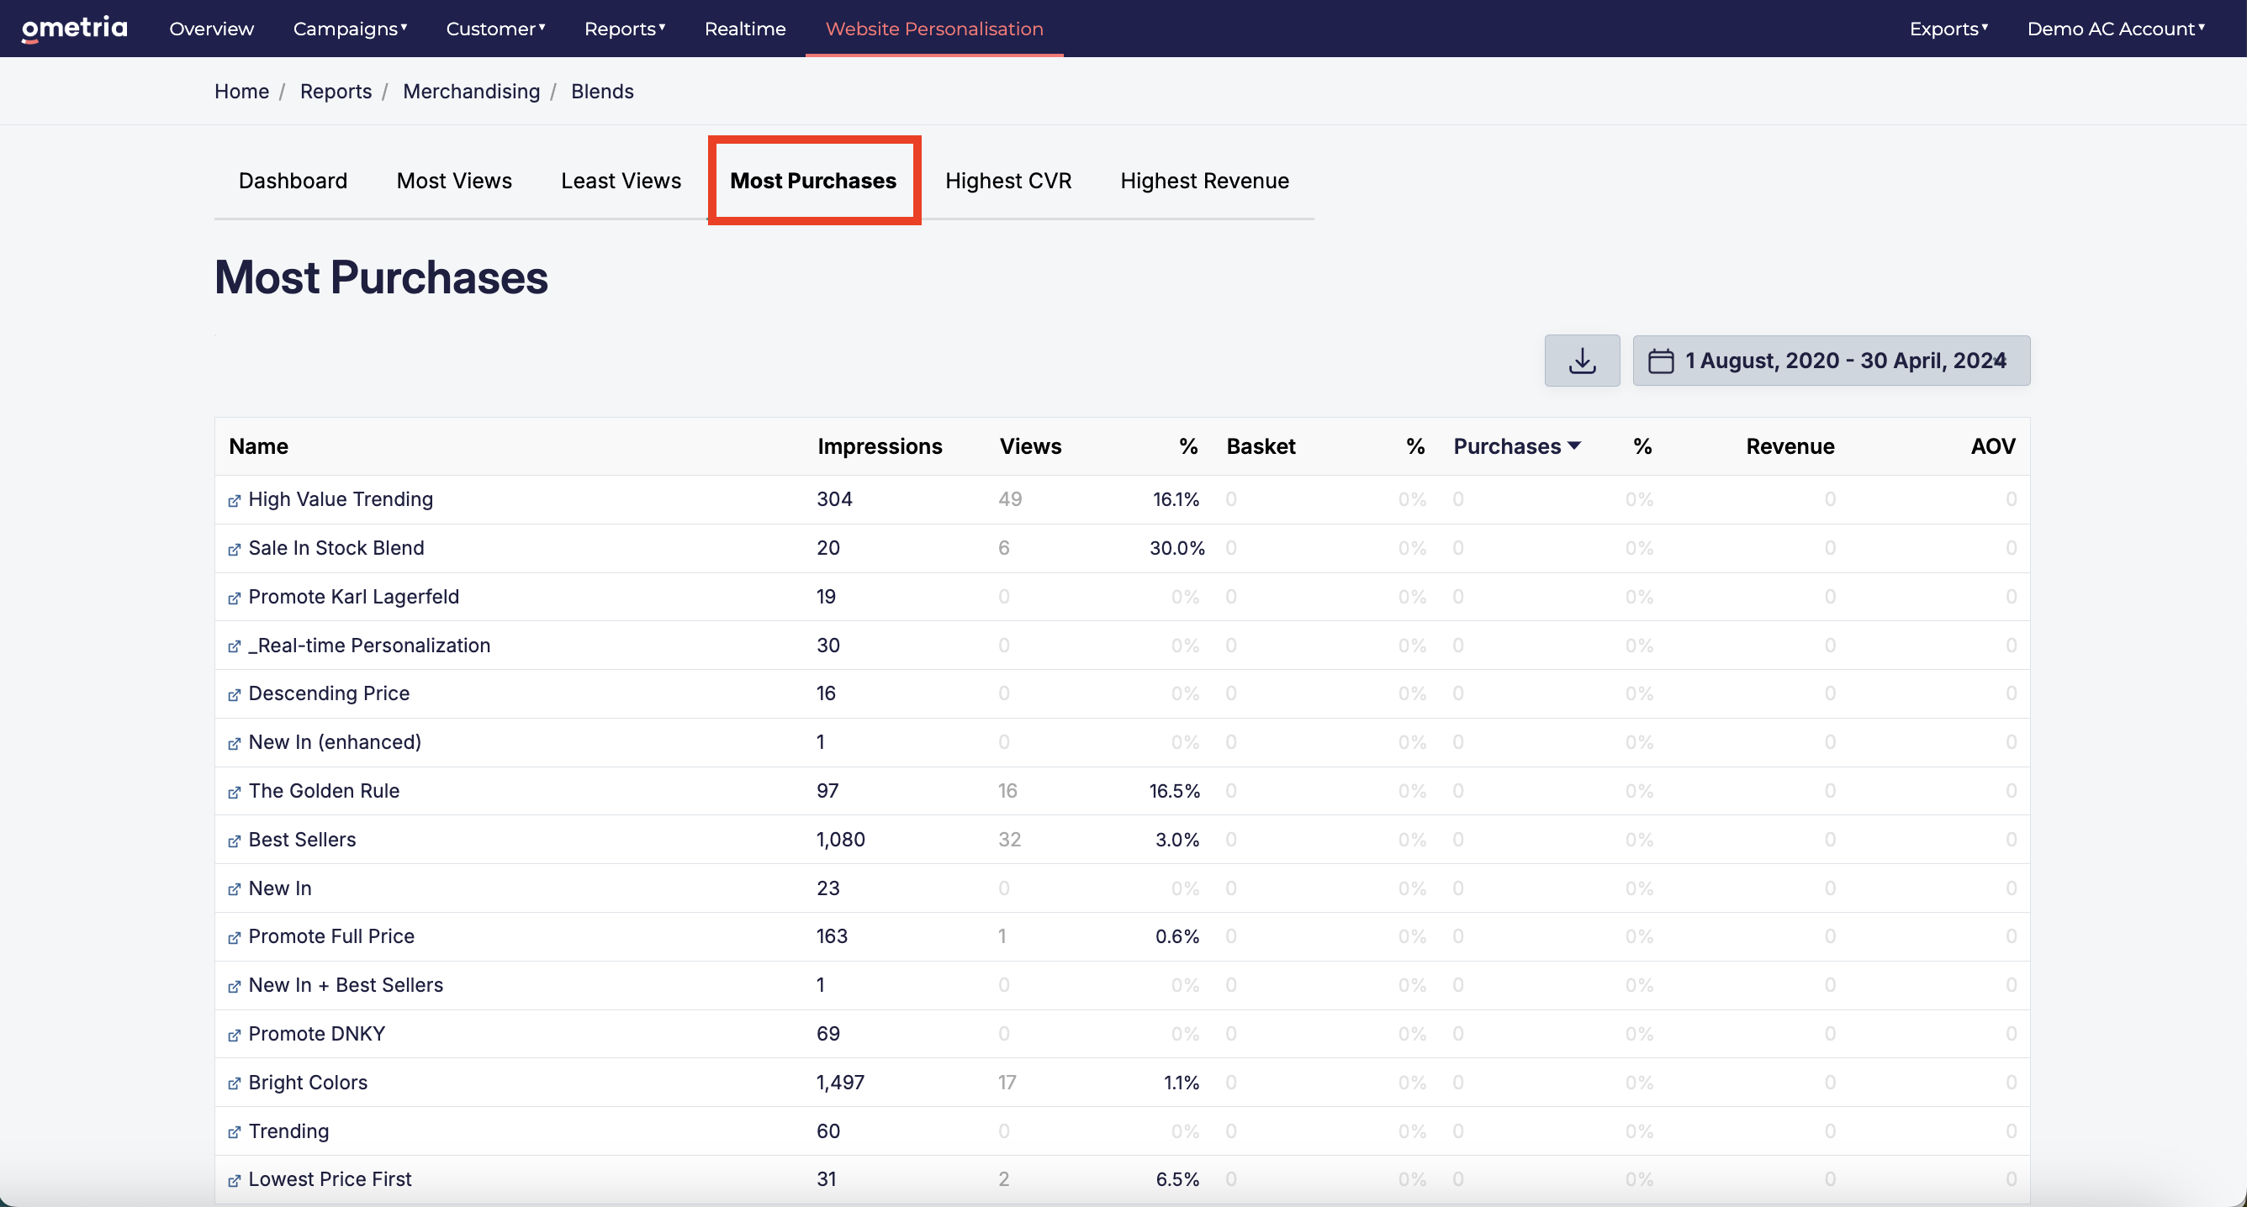This screenshot has width=2247, height=1207.
Task: Expand the Customer dropdown menu
Action: (x=495, y=29)
